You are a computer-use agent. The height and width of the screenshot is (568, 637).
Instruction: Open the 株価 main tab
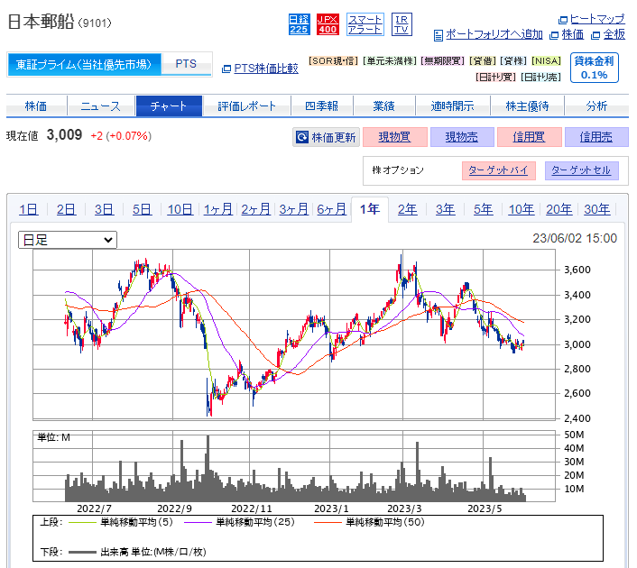click(x=36, y=106)
